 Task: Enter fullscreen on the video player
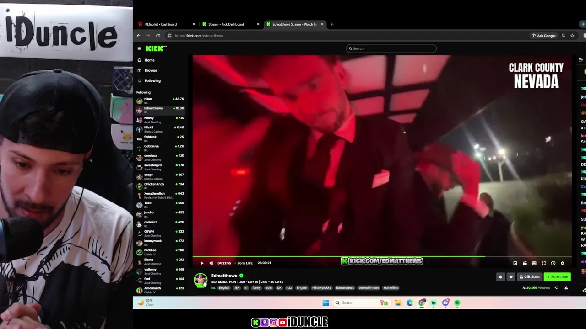pos(543,263)
